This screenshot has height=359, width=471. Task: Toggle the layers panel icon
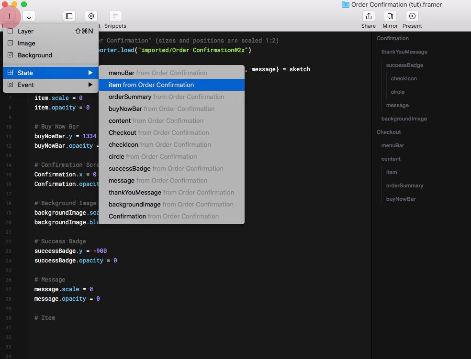click(69, 16)
